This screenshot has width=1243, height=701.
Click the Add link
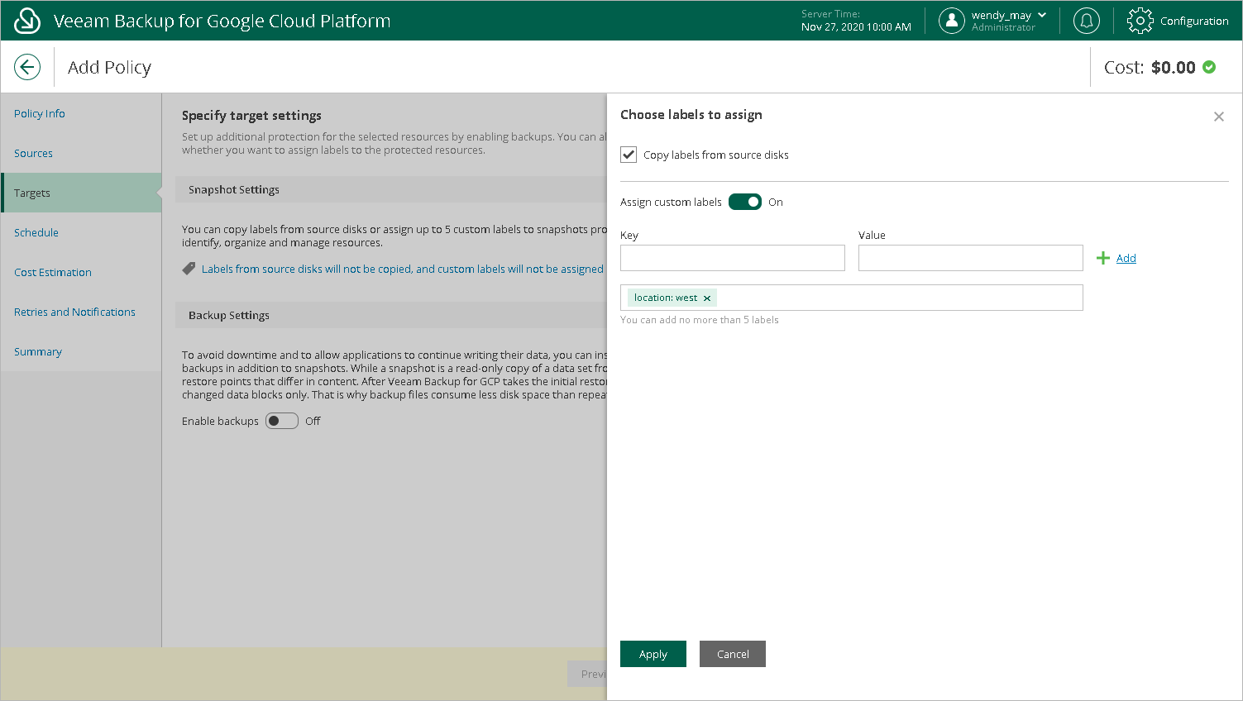click(x=1126, y=258)
